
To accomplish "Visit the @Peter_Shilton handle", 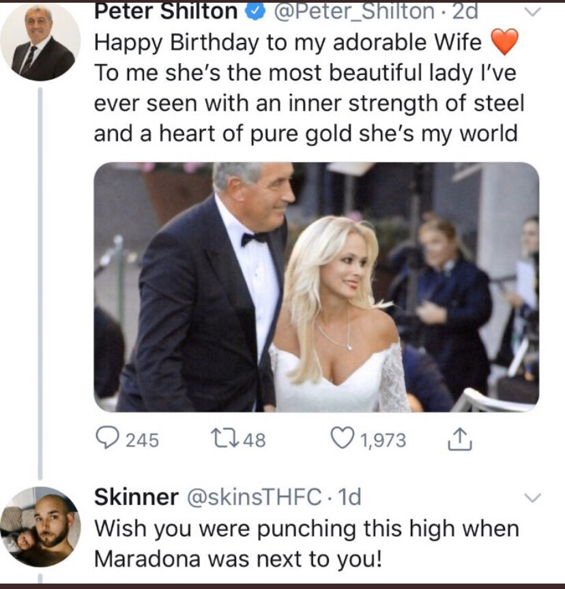I will [x=355, y=12].
